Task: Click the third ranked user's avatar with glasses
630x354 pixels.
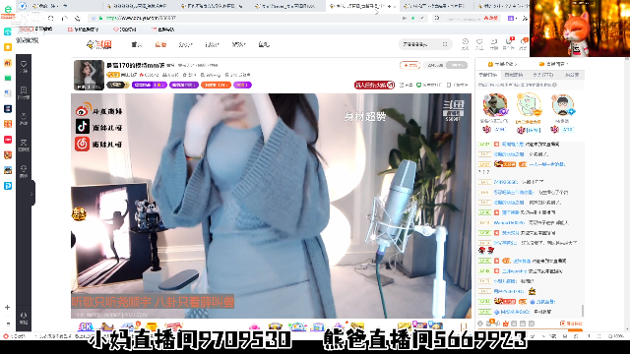Action: coord(562,105)
